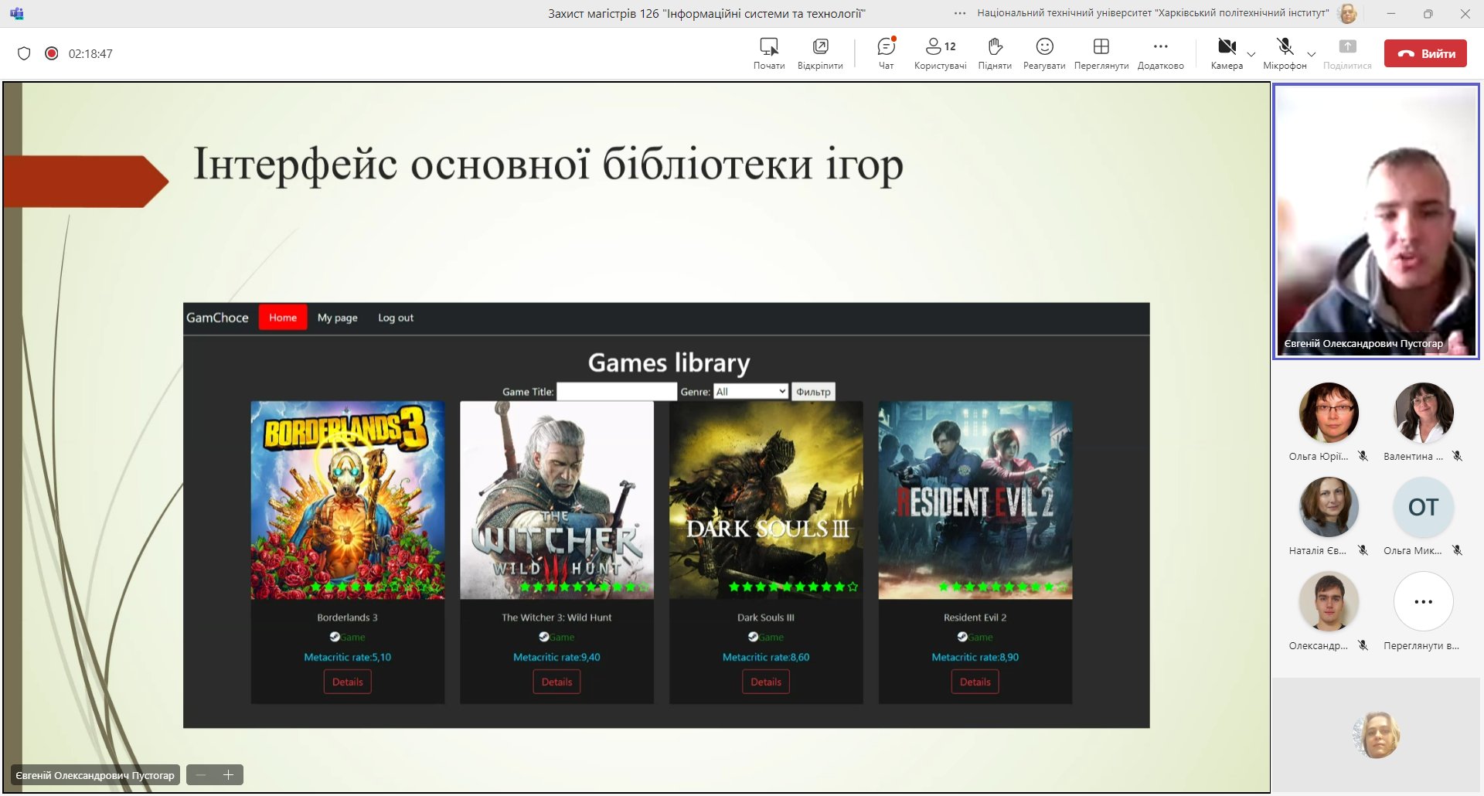
Task: Leave the meeting with the Вийти button
Action: (x=1425, y=53)
